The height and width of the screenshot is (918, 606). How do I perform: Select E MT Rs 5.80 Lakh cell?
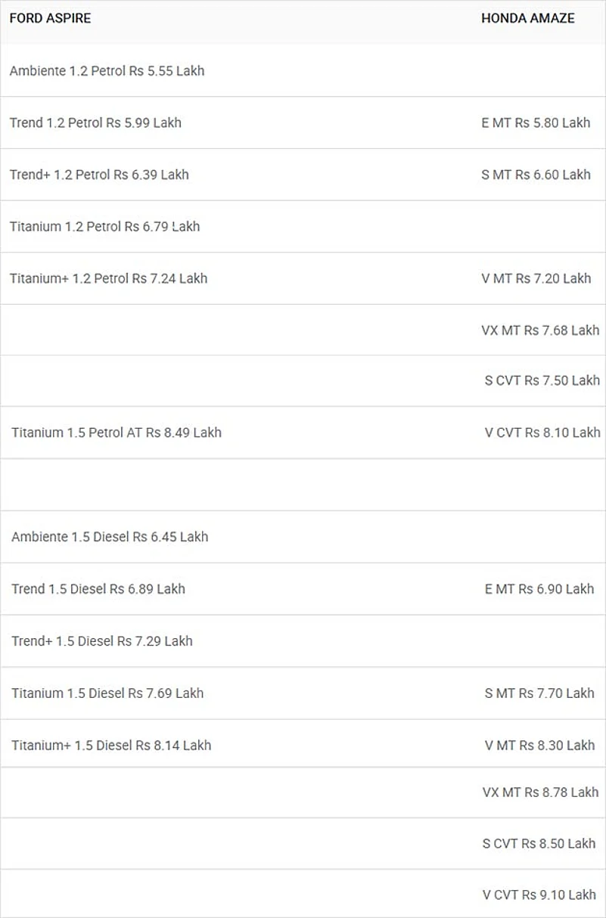tap(536, 123)
